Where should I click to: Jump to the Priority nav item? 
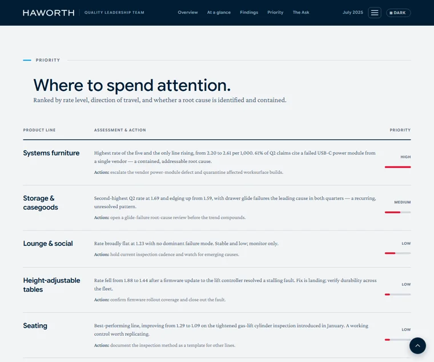point(275,13)
